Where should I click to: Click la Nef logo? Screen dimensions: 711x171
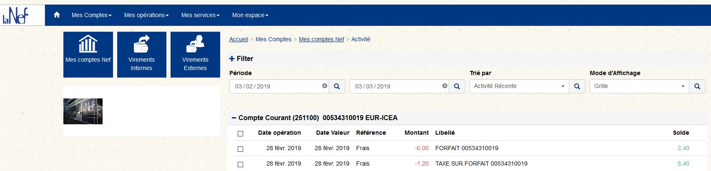coord(16,16)
